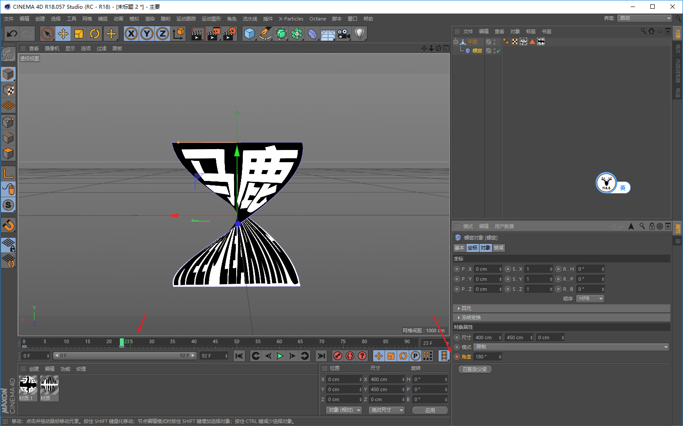Open the 文件 menu in menu bar
Image resolution: width=683 pixels, height=426 pixels.
[x=9, y=19]
